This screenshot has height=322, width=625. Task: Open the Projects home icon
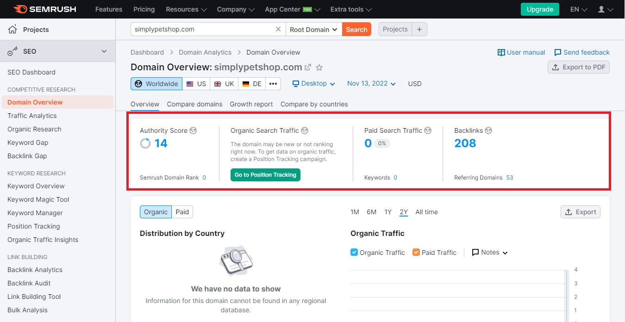click(x=13, y=30)
